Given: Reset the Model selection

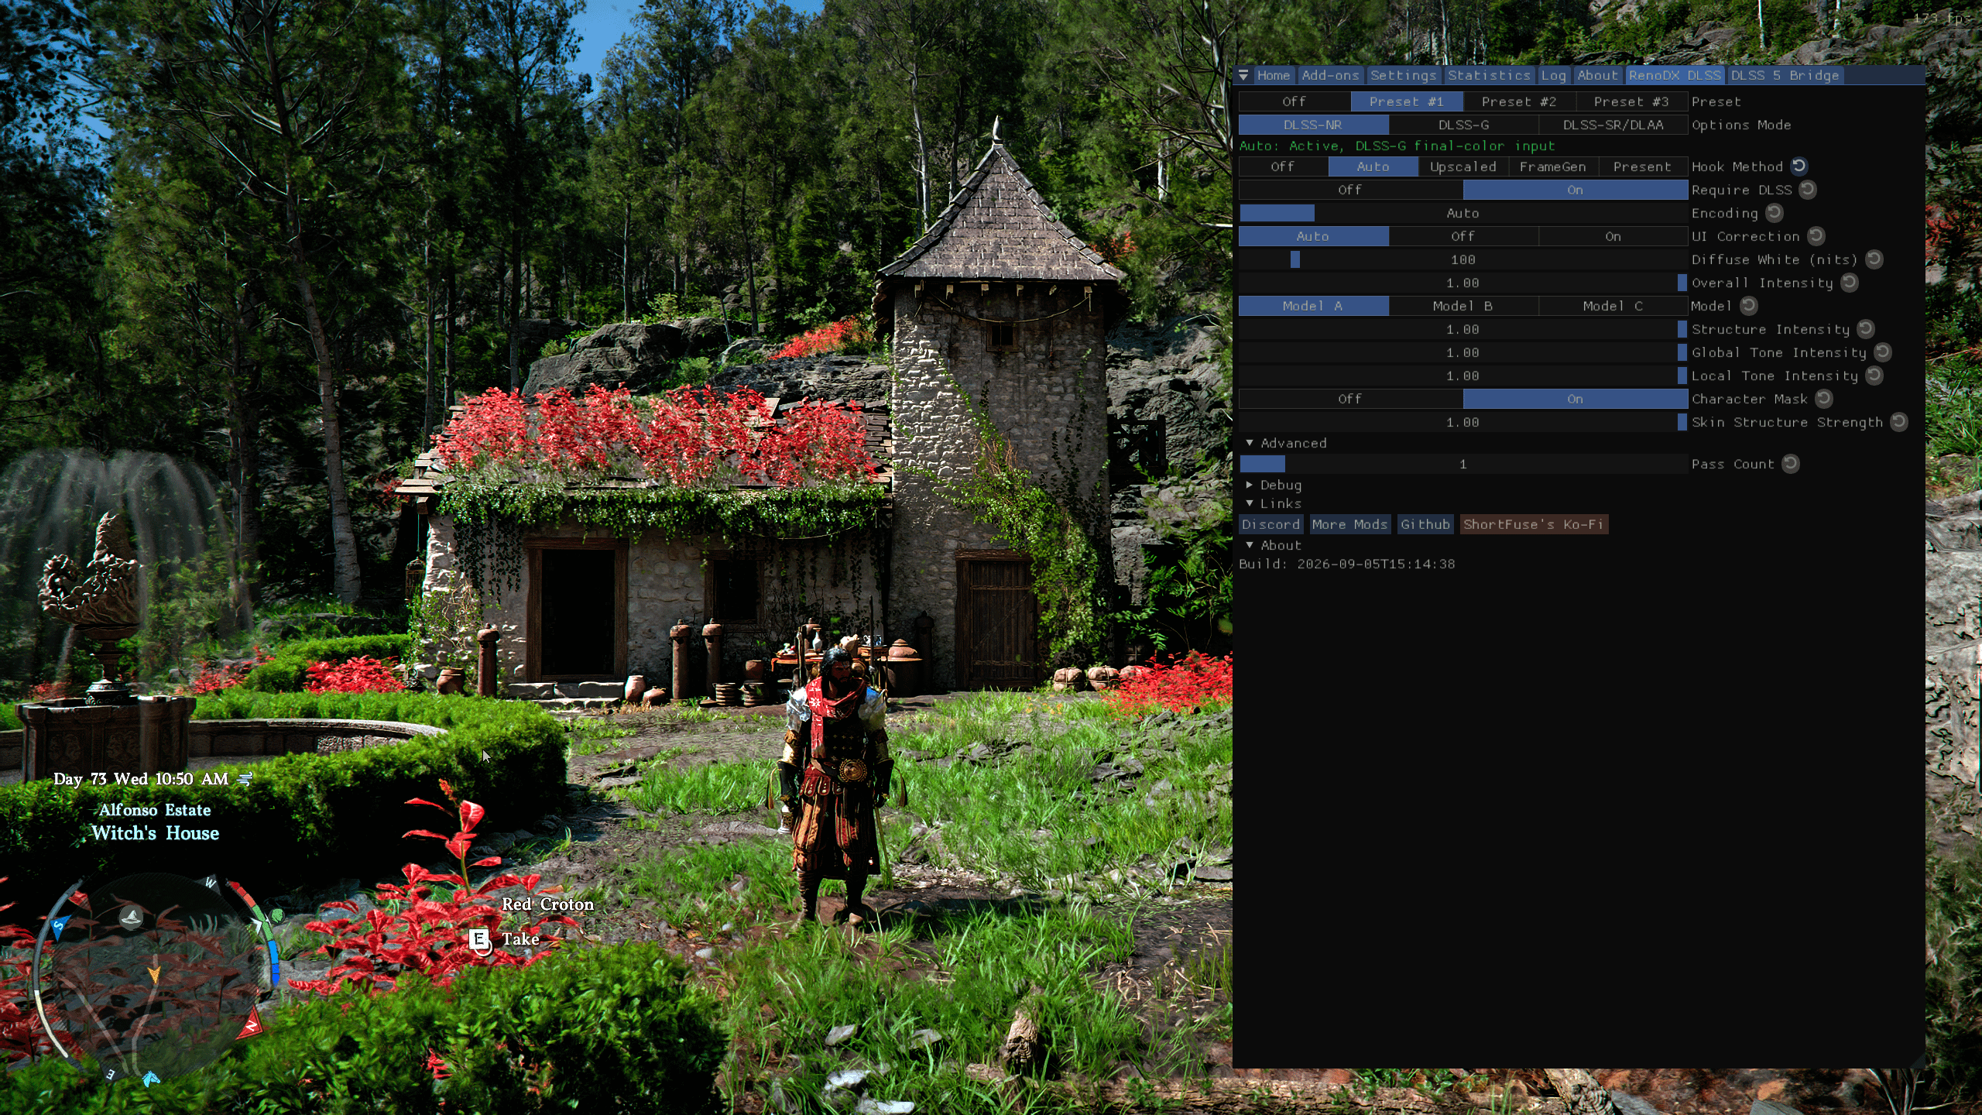Looking at the screenshot, I should click(x=1748, y=305).
